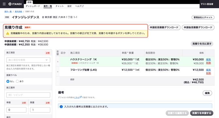This screenshot has width=219, height=118.
Task: Click the drag handle for フローリング貼替 row
Action: pyautogui.click(x=58, y=72)
